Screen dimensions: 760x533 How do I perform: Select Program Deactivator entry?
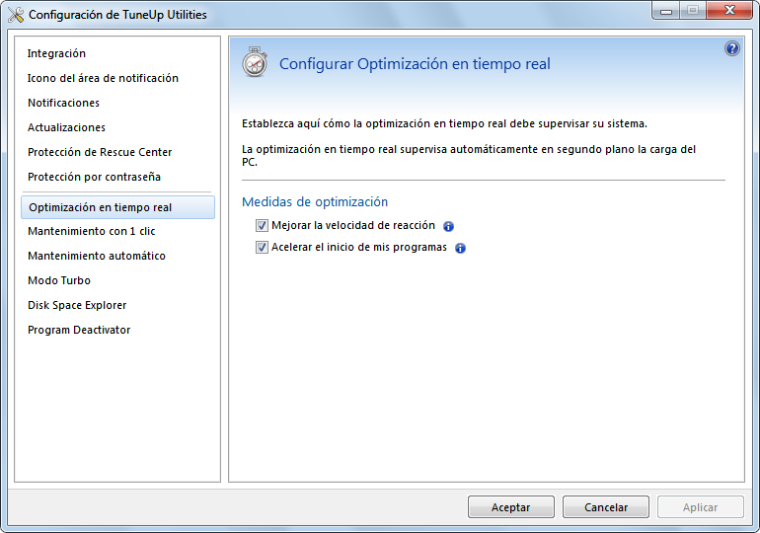[79, 330]
